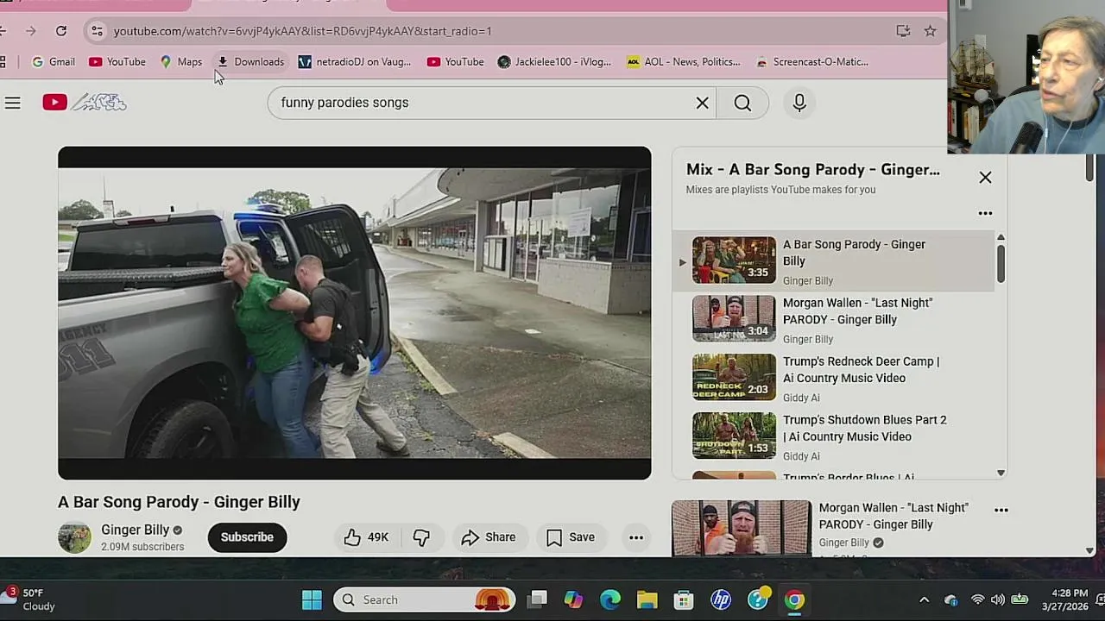Image resolution: width=1105 pixels, height=621 pixels.
Task: Open AOL - News, Politics bookmark
Action: [684, 62]
